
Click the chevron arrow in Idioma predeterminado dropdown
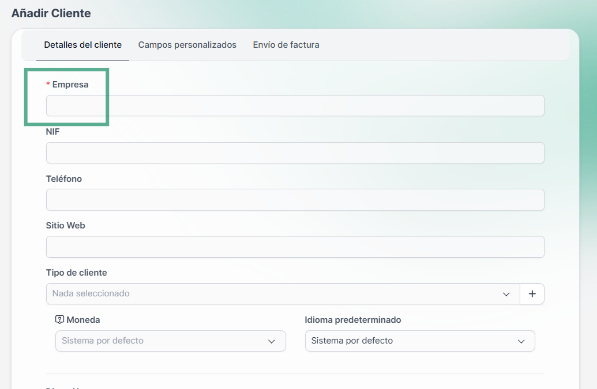tap(521, 341)
